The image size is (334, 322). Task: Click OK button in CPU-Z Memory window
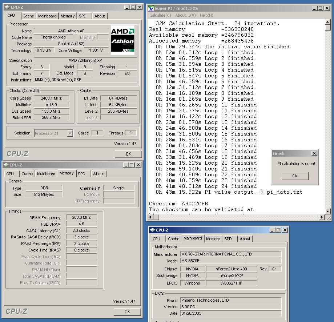click(x=127, y=312)
